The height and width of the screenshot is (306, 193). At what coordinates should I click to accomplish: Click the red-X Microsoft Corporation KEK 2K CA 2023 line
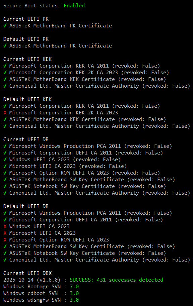pyautogui.click(x=61, y=113)
